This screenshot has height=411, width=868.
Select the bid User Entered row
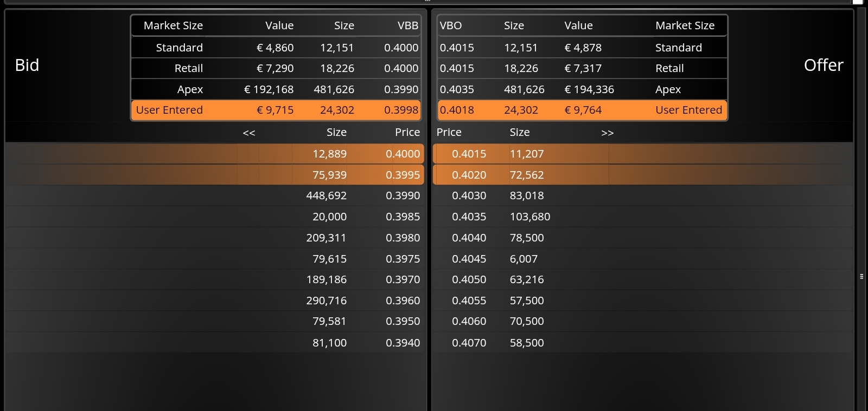[x=276, y=110]
